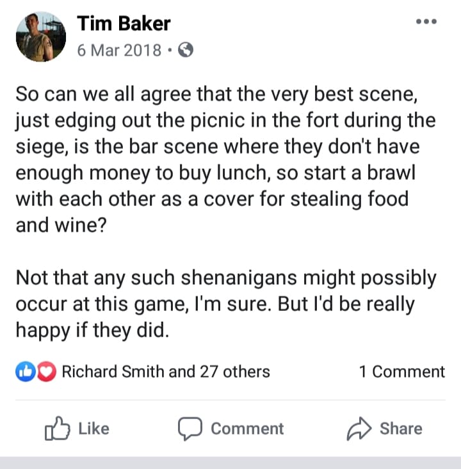Open the three-dot post options menu
461x469 pixels.
(x=426, y=22)
